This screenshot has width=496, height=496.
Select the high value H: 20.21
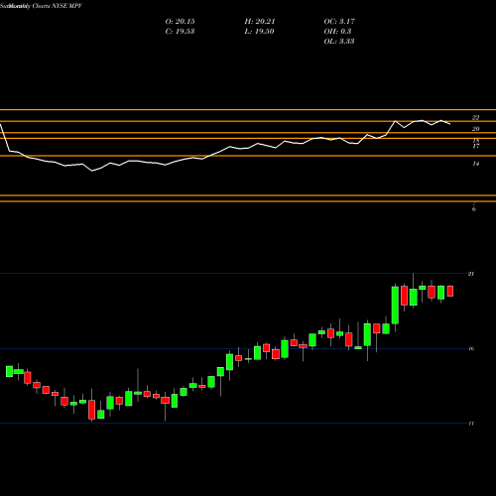pyautogui.click(x=260, y=22)
